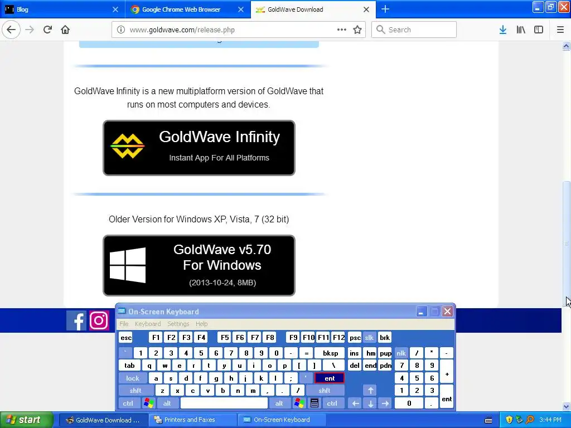Image resolution: width=571 pixels, height=428 pixels.
Task: Toggle right ctrl key on on-screen keyboard
Action: click(332, 403)
